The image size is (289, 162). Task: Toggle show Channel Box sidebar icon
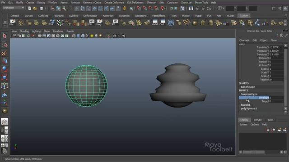[x=285, y=9]
